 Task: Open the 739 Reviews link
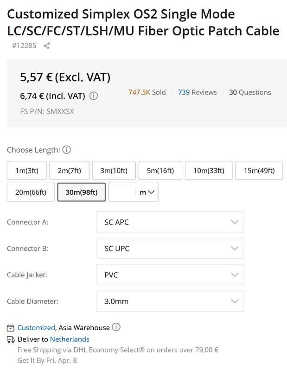coord(197,92)
